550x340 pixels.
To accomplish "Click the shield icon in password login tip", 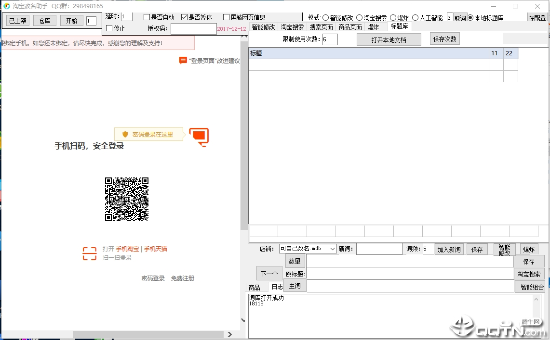I will [125, 134].
